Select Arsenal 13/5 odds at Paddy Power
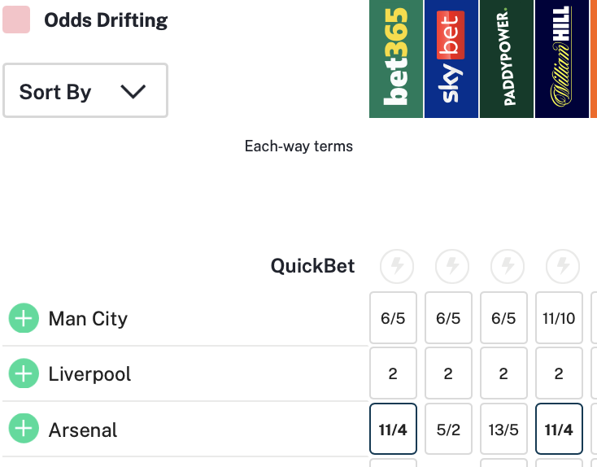597x467 pixels. 503,430
